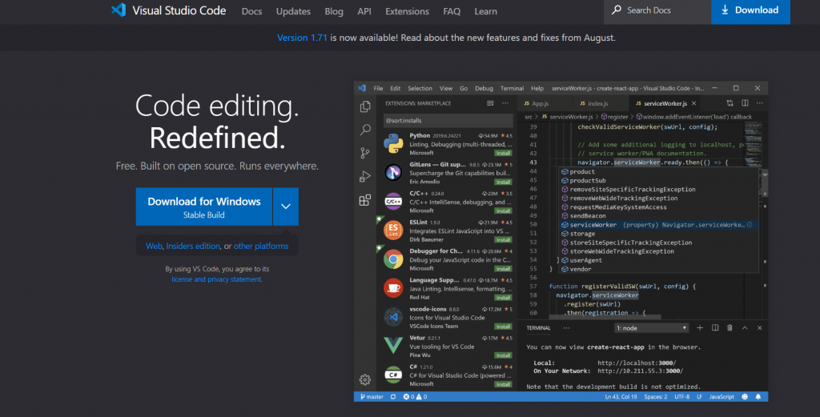Click the vscode-icons extension icon
This screenshot has width=820, height=417.
(393, 317)
